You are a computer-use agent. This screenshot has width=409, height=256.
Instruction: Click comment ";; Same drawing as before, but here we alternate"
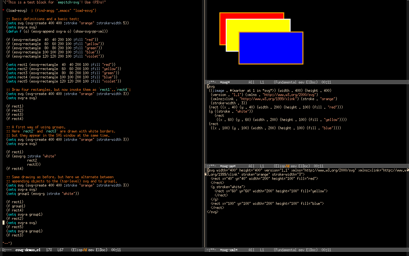pos(60,177)
